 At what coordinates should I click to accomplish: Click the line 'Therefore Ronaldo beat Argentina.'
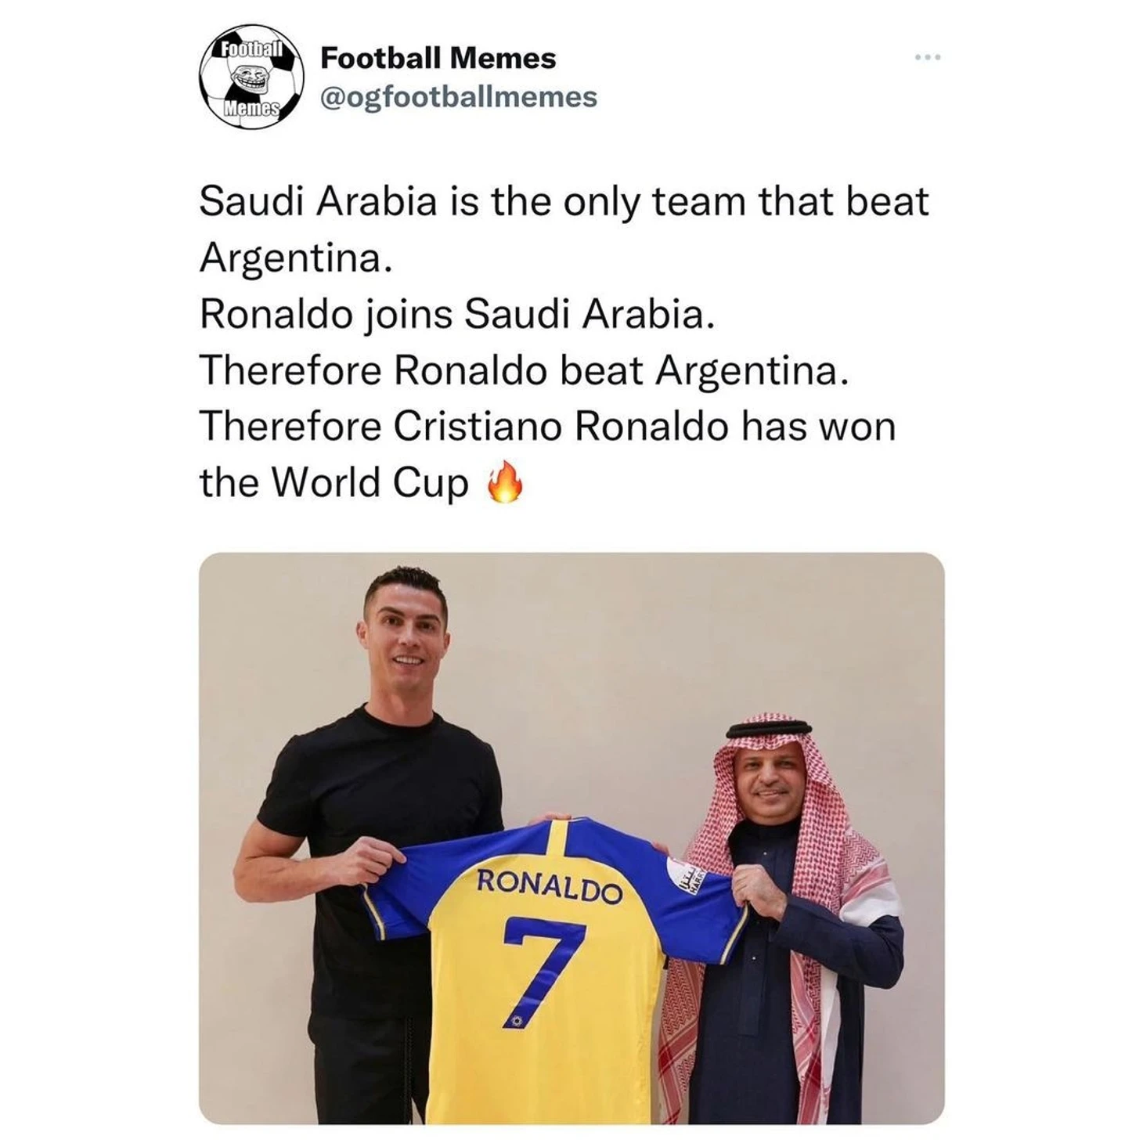point(524,370)
